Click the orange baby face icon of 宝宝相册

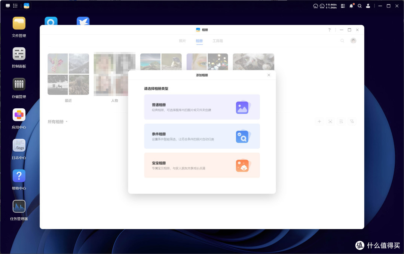[x=242, y=165]
